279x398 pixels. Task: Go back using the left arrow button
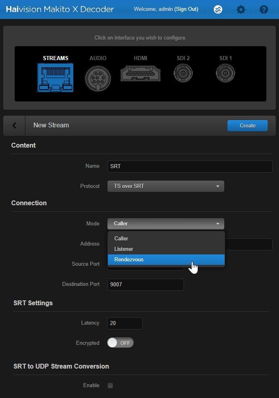(x=14, y=125)
